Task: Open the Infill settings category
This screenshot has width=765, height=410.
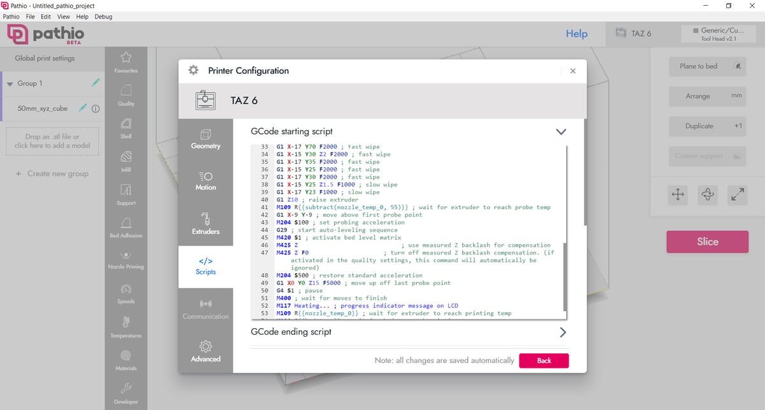Action: click(x=126, y=161)
